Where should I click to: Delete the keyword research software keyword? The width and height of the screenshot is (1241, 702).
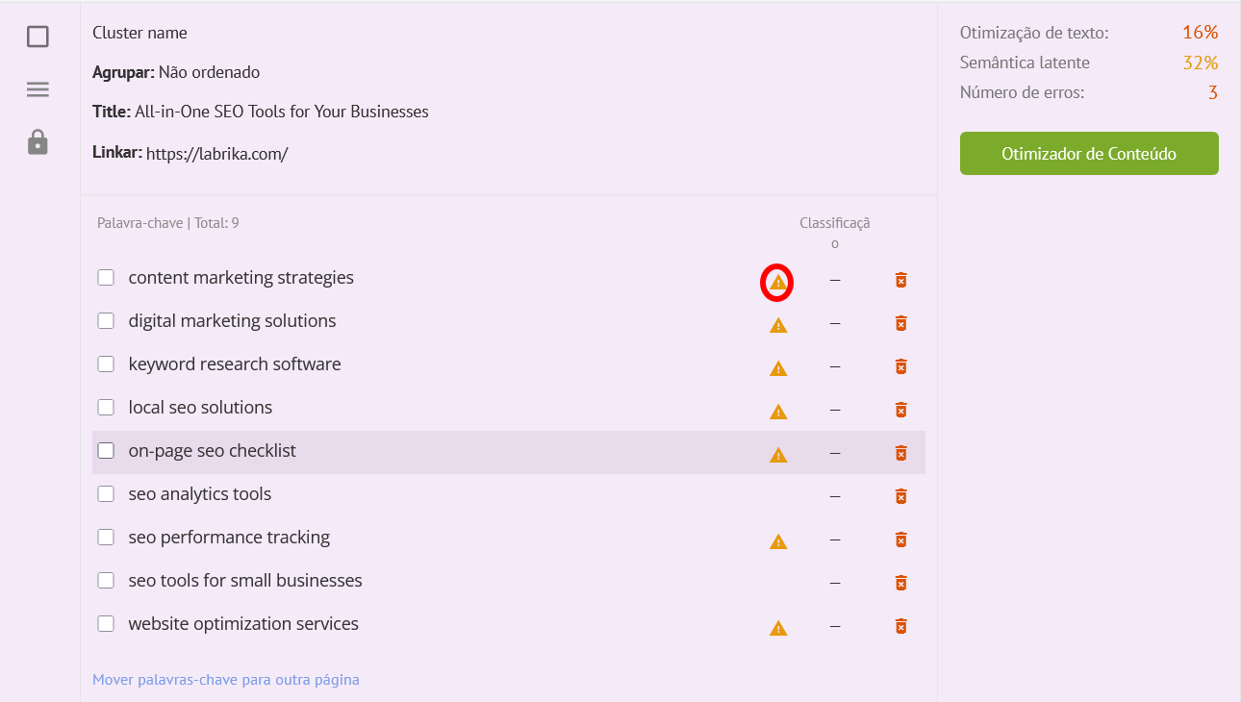[x=900, y=366]
